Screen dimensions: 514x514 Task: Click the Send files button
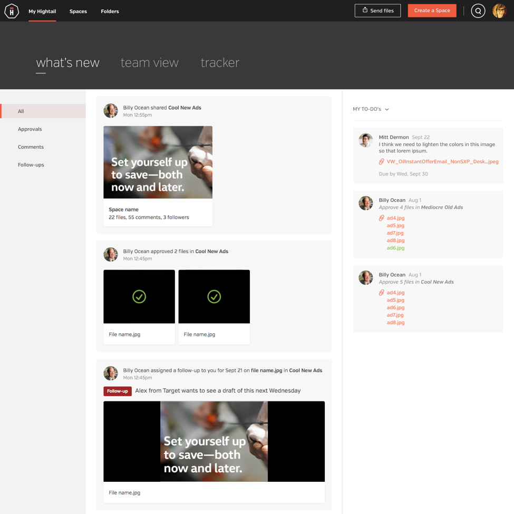tap(377, 11)
